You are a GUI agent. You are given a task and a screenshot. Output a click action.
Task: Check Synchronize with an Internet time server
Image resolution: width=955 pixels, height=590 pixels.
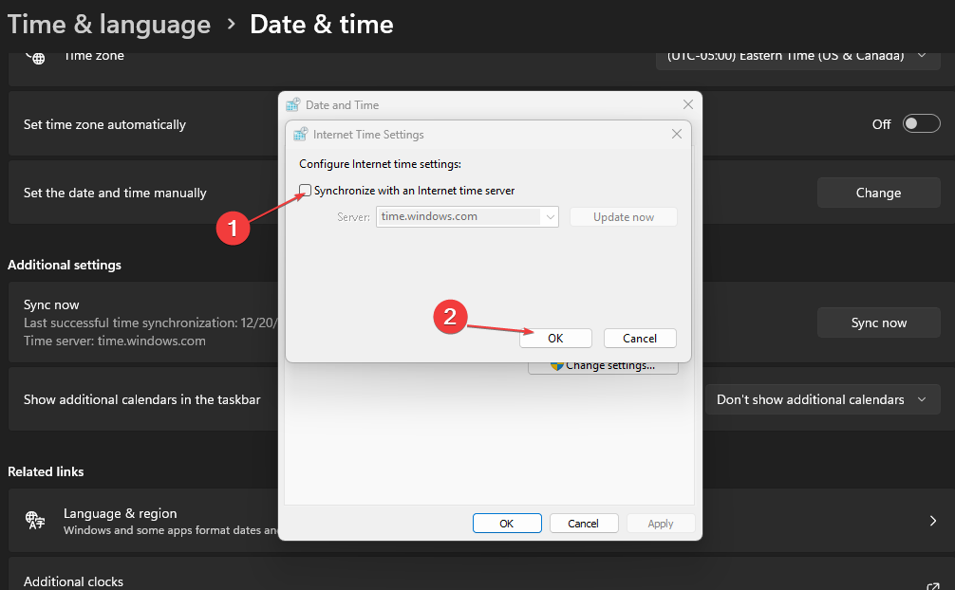305,190
